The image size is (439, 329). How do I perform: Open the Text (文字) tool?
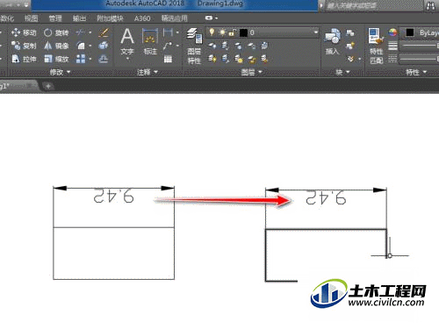pos(127,41)
